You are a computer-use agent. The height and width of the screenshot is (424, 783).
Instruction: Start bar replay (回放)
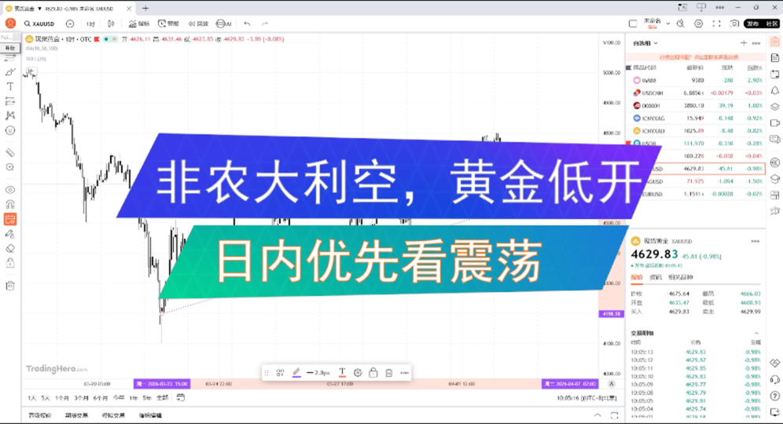tap(198, 24)
